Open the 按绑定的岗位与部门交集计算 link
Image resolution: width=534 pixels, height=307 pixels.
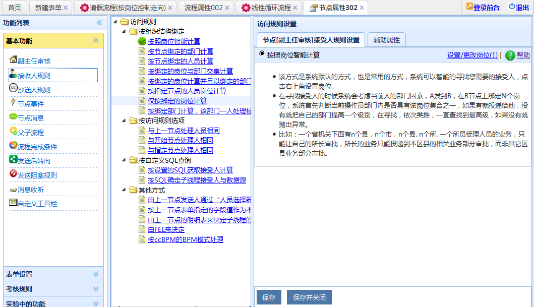[190, 71]
